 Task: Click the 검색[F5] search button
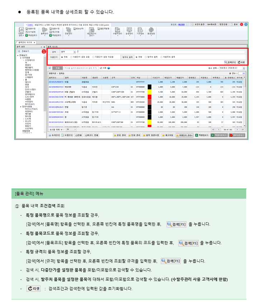point(230,62)
